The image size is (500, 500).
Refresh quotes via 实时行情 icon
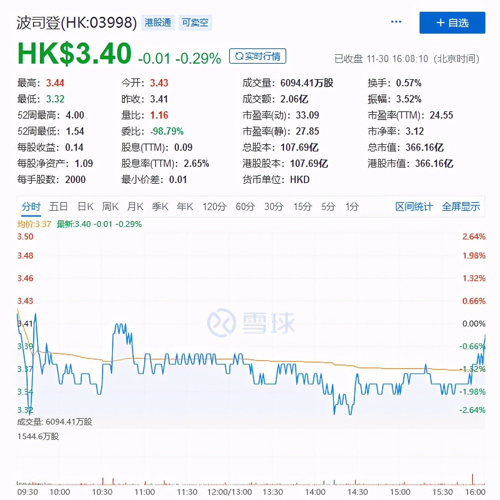coord(257,56)
